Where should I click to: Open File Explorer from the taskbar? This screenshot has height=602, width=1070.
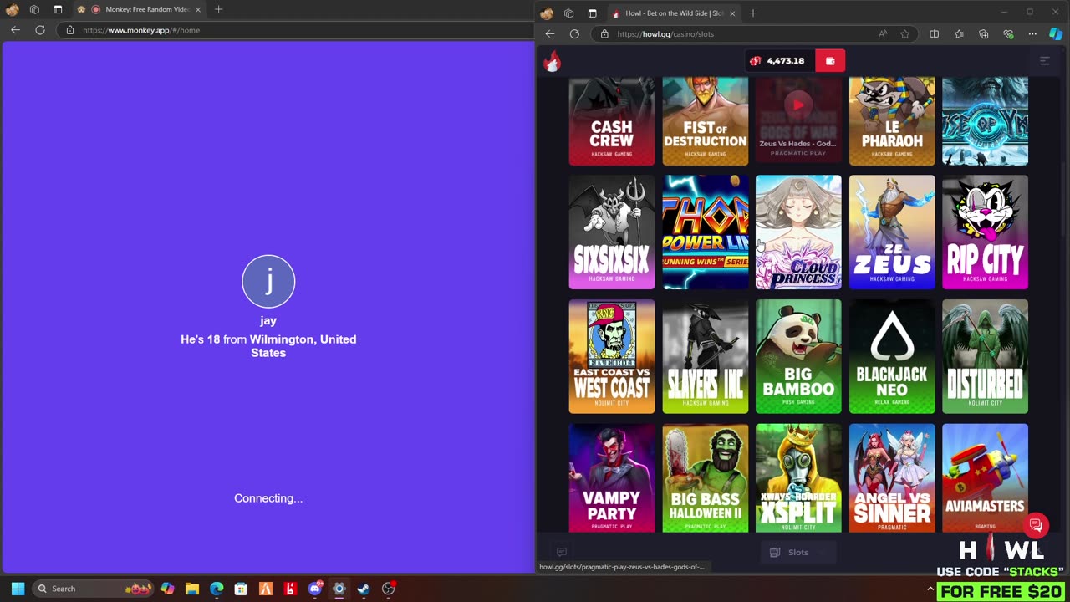[192, 589]
